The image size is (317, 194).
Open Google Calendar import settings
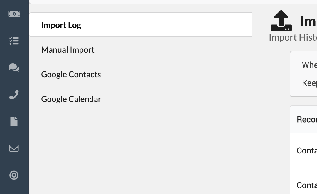(71, 99)
